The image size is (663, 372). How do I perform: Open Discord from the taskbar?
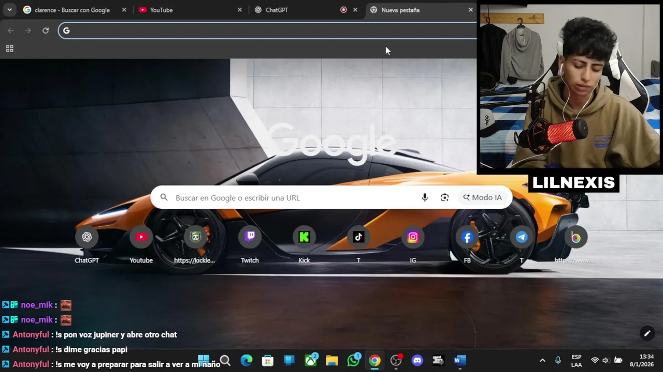pyautogui.click(x=417, y=361)
